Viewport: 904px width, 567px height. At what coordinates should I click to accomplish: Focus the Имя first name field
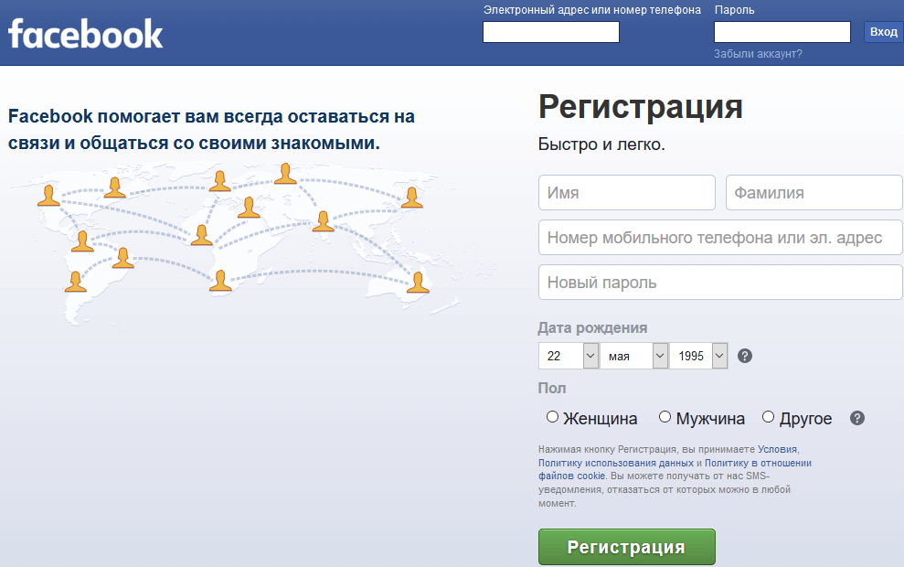[x=627, y=193]
